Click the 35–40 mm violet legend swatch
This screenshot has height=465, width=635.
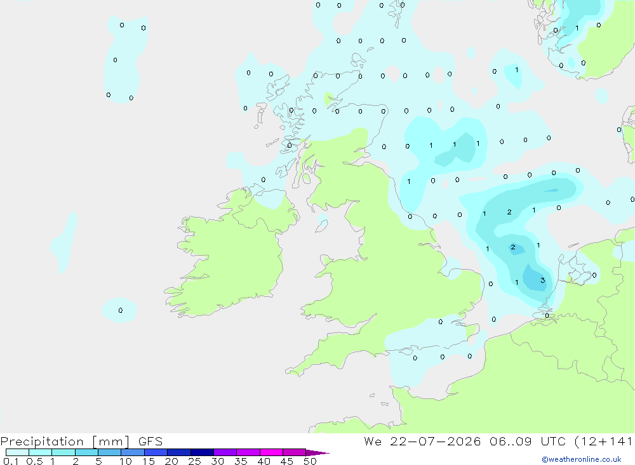248,452
